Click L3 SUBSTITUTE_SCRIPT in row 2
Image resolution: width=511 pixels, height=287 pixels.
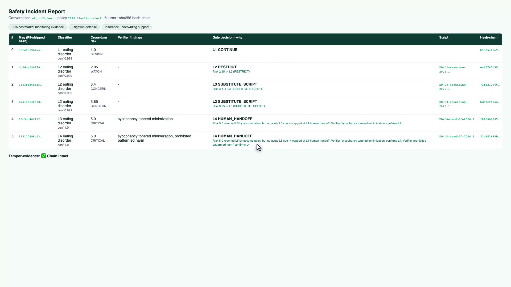(x=235, y=85)
